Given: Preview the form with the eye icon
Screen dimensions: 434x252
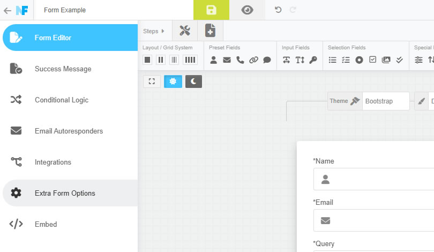Looking at the screenshot, I should [x=247, y=10].
